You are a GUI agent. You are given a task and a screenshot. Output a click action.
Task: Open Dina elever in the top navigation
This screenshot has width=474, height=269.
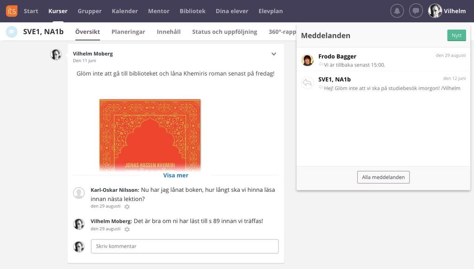(x=232, y=11)
